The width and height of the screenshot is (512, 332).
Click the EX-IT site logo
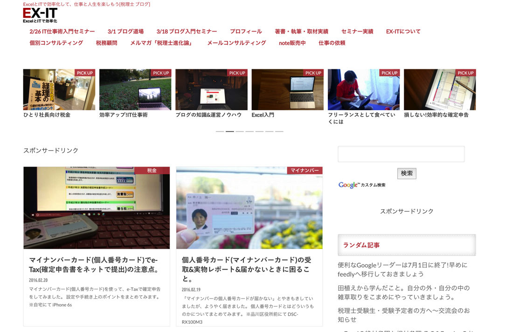pyautogui.click(x=40, y=15)
